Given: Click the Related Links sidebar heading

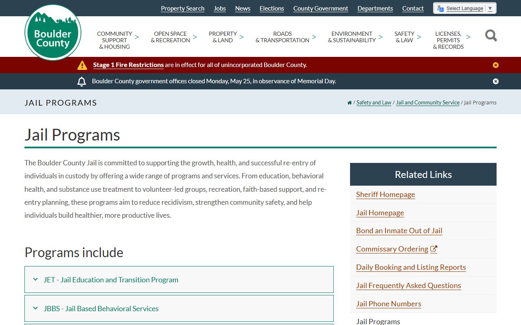Looking at the screenshot, I should pyautogui.click(x=423, y=175).
